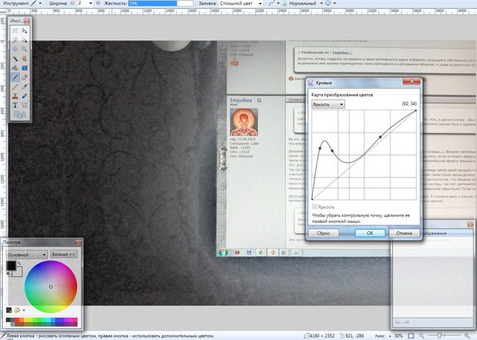Screen dimensions: 477x340
Task: Confirm curves with the OK button
Action: tap(370, 233)
